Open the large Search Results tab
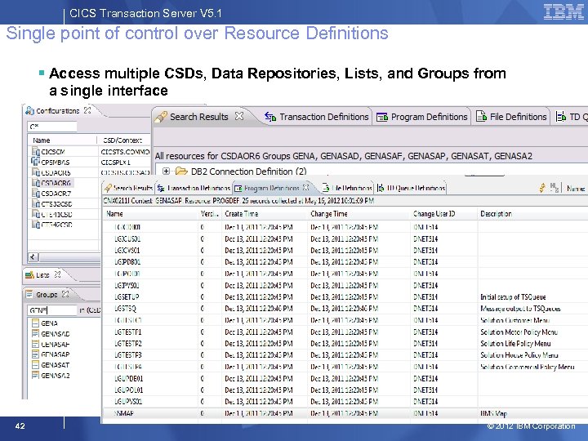The height and width of the screenshot is (441, 588). pyautogui.click(x=198, y=117)
